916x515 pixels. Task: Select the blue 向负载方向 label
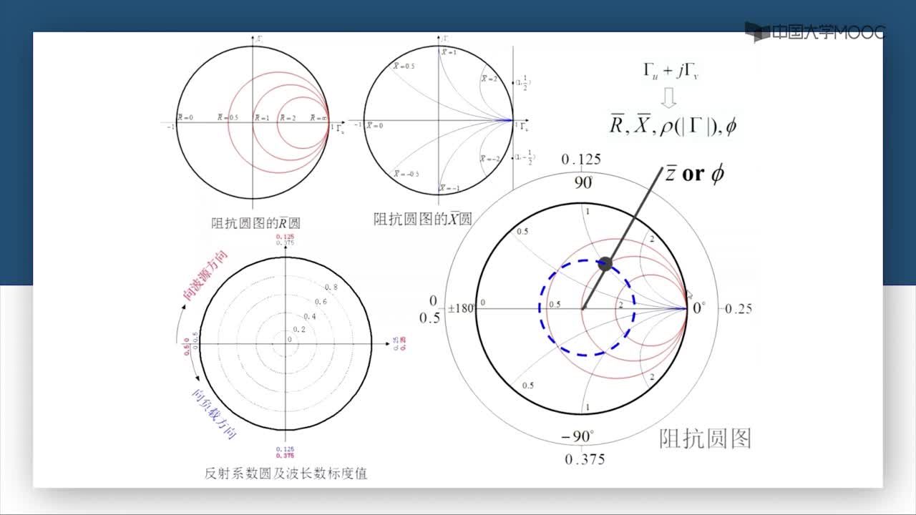(x=213, y=415)
